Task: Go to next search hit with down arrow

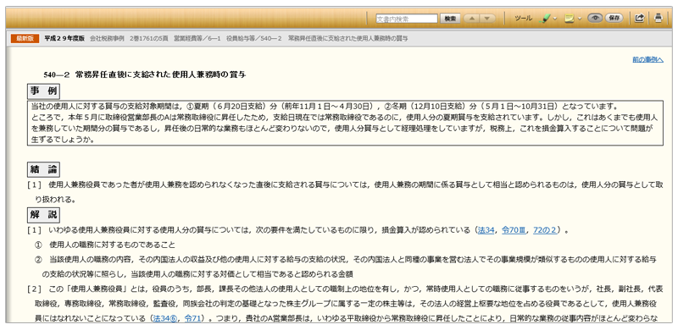Action: (486, 19)
